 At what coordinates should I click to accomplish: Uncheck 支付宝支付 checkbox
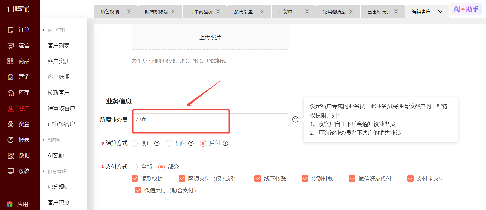[410, 179]
